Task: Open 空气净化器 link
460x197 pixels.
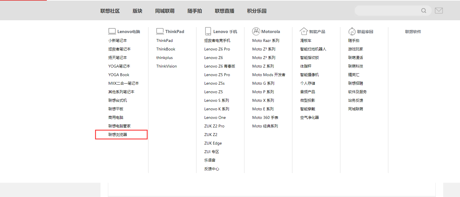Action: (310, 117)
